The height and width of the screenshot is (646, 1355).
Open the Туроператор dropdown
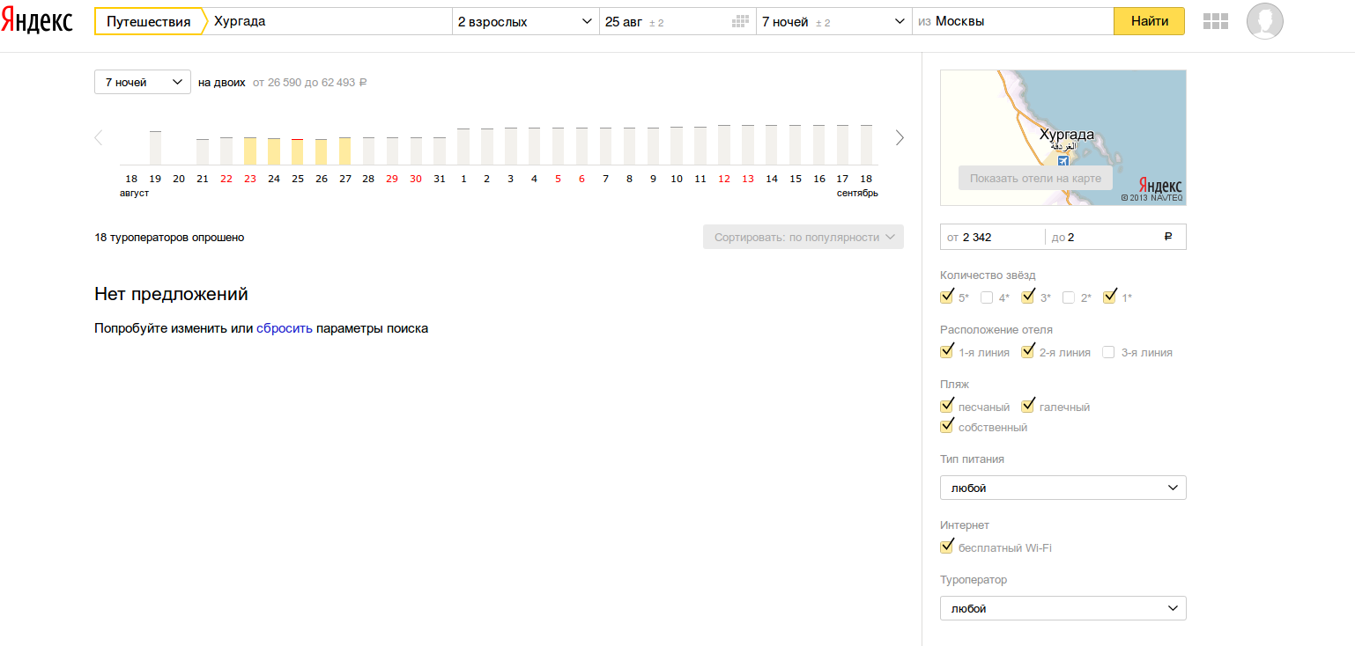click(1063, 608)
